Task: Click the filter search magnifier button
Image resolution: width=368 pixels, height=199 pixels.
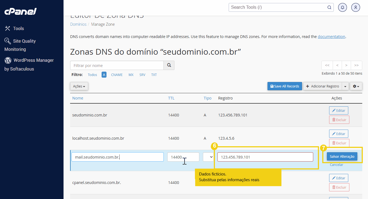Action: [169, 65]
